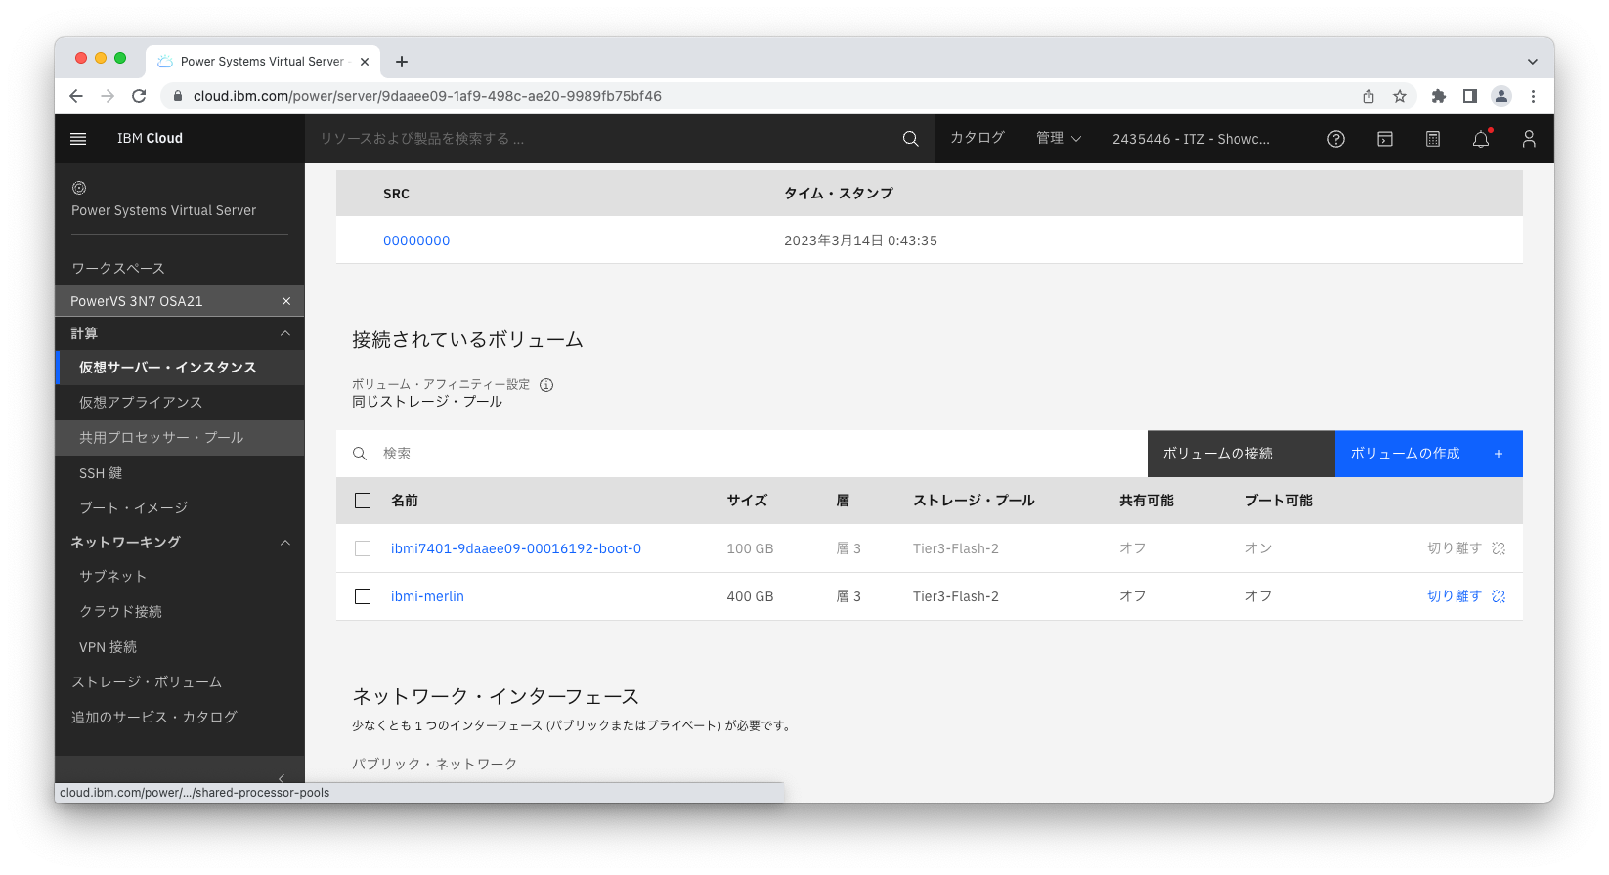Open ストレージ・ボリューム in sidebar
The width and height of the screenshot is (1609, 875).
pos(180,682)
